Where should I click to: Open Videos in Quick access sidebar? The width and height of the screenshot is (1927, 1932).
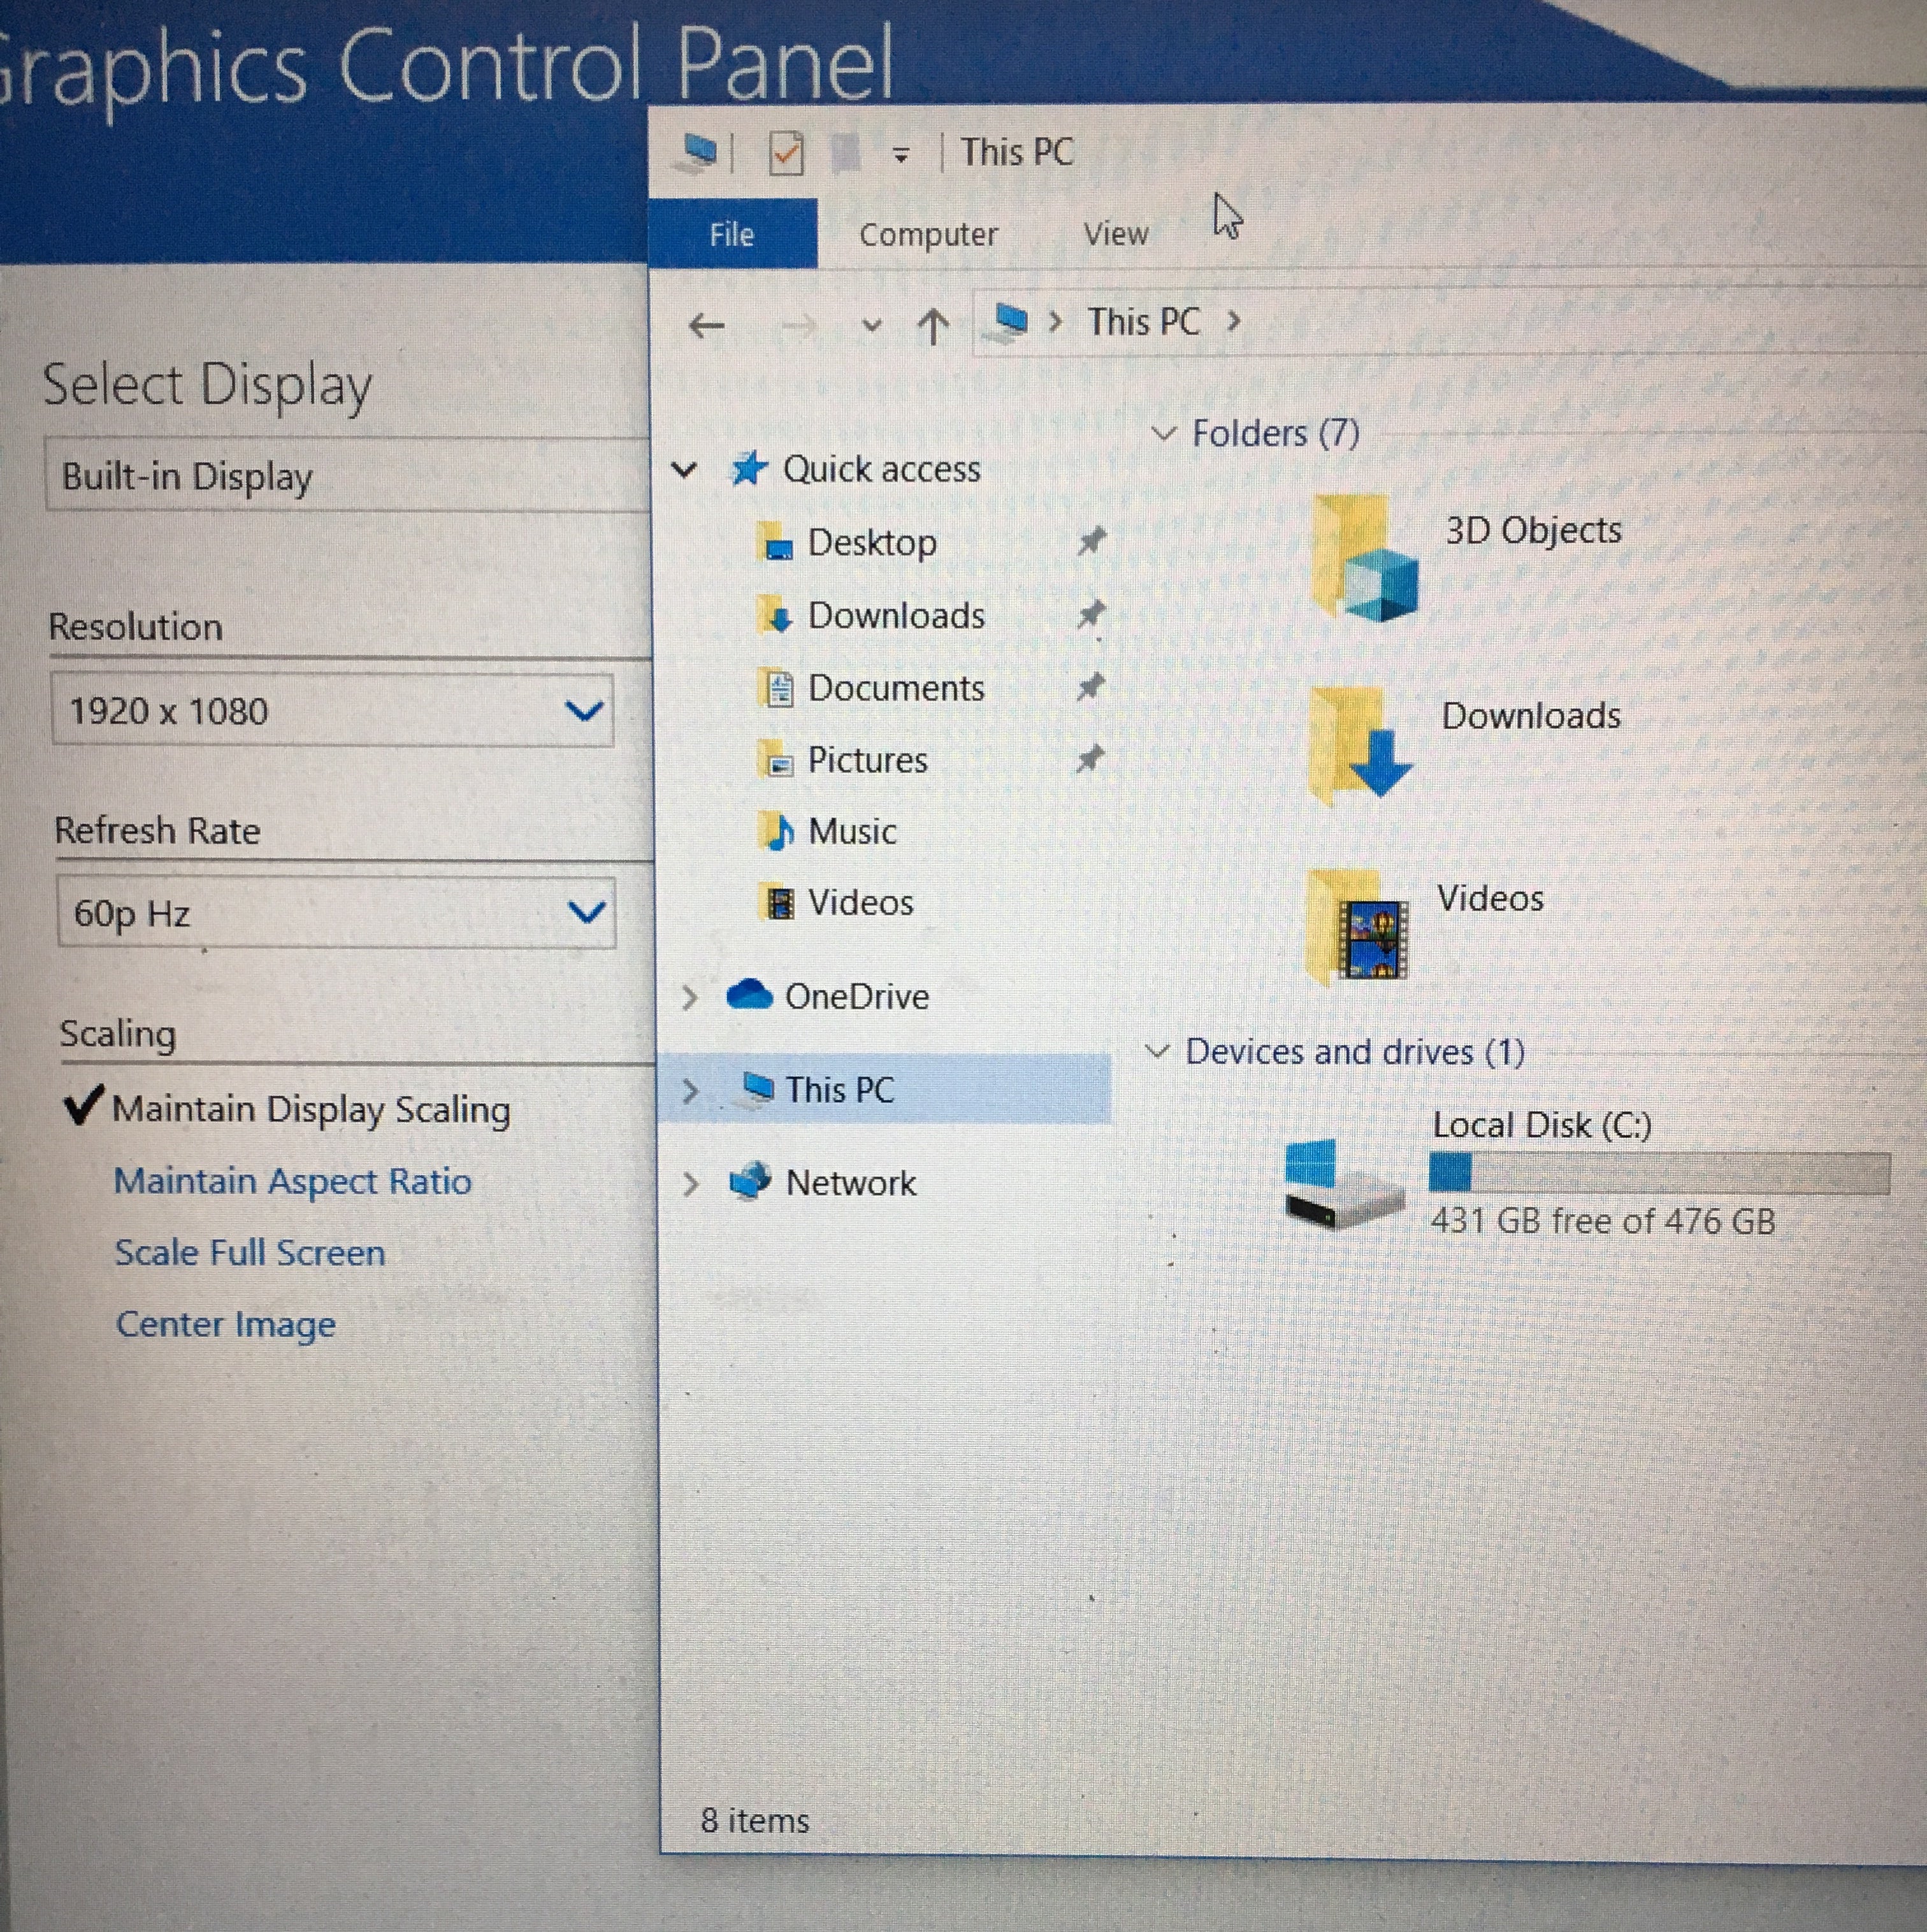(860, 903)
